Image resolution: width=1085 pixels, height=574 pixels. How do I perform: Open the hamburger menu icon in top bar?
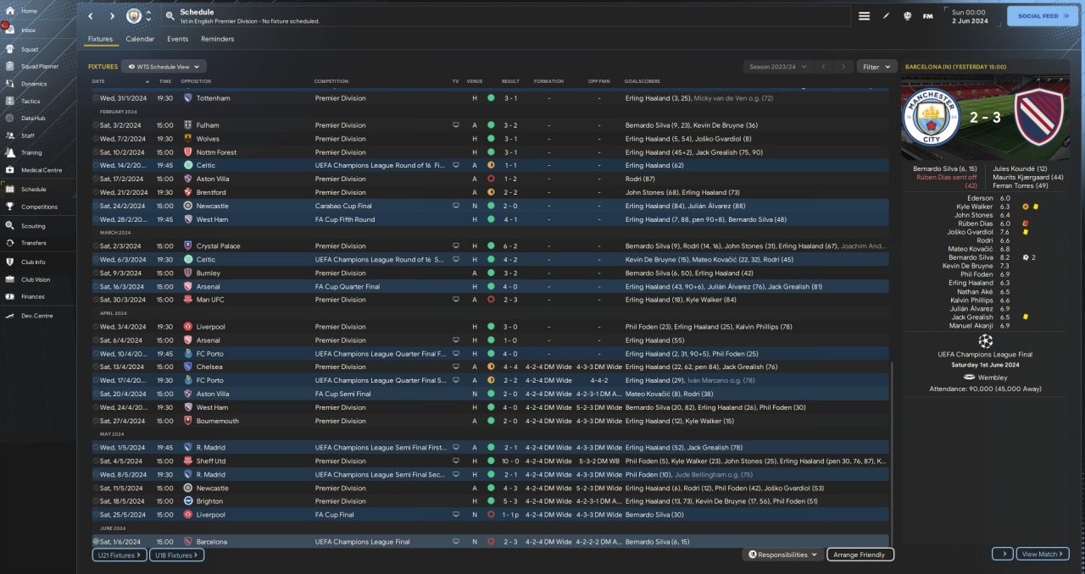(864, 16)
